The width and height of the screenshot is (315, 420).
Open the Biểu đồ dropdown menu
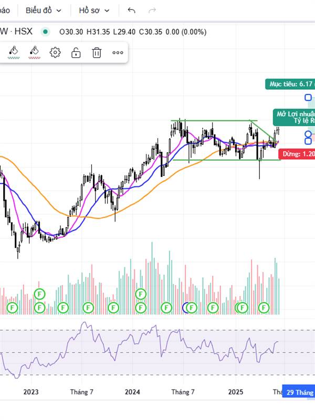click(44, 10)
